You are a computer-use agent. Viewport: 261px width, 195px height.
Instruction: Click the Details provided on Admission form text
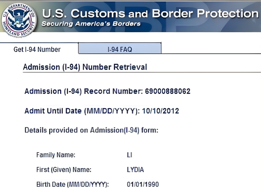point(91,130)
